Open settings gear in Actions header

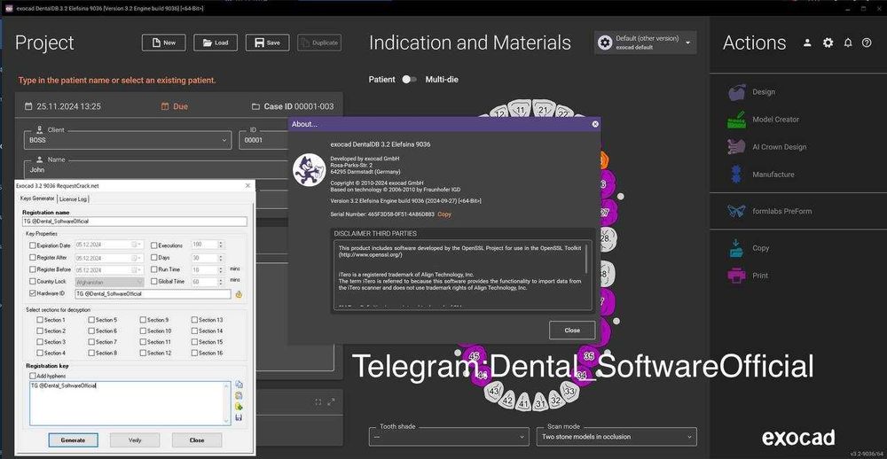coord(828,43)
